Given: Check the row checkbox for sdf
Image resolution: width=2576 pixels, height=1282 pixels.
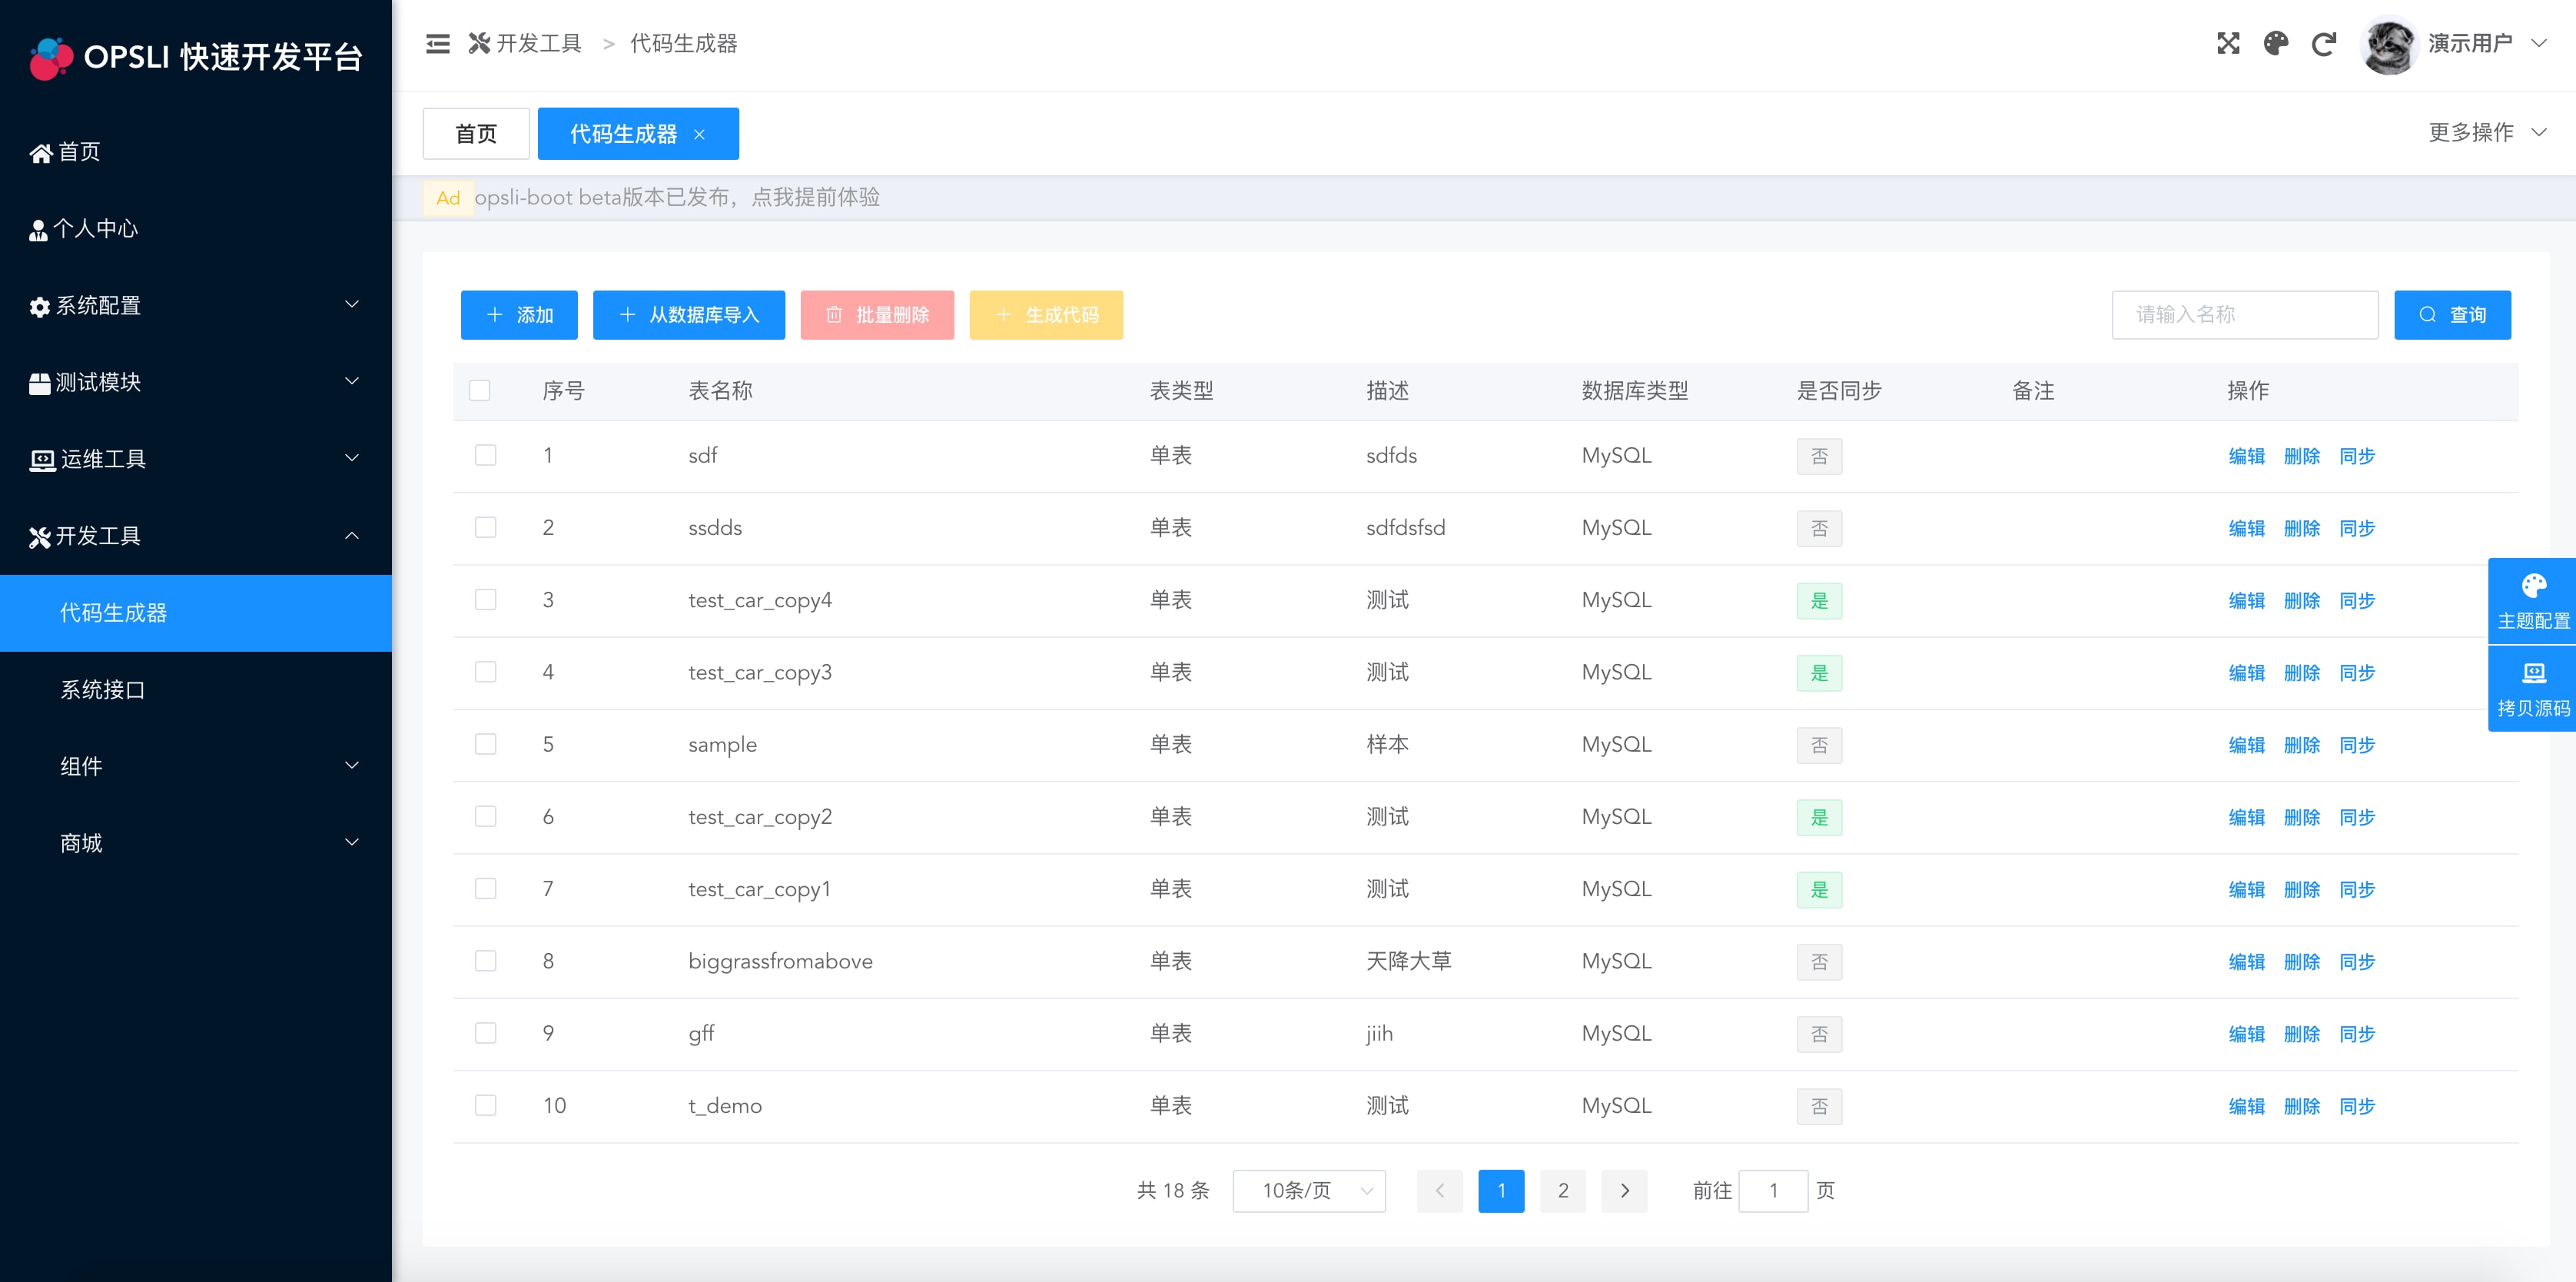Looking at the screenshot, I should (486, 456).
